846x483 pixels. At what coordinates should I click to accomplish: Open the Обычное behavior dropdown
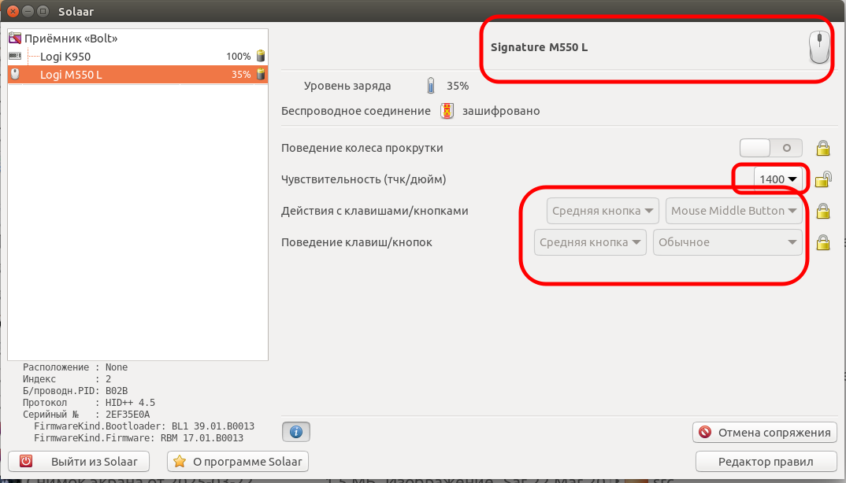pyautogui.click(x=727, y=242)
